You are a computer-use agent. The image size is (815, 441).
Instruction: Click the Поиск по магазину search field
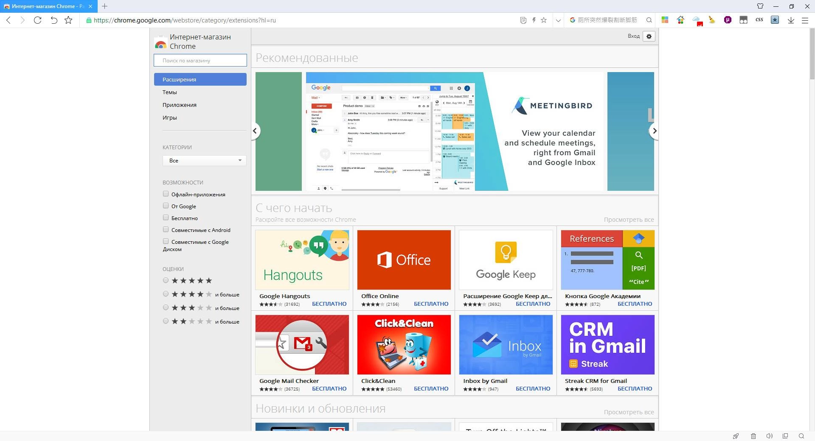(x=200, y=60)
